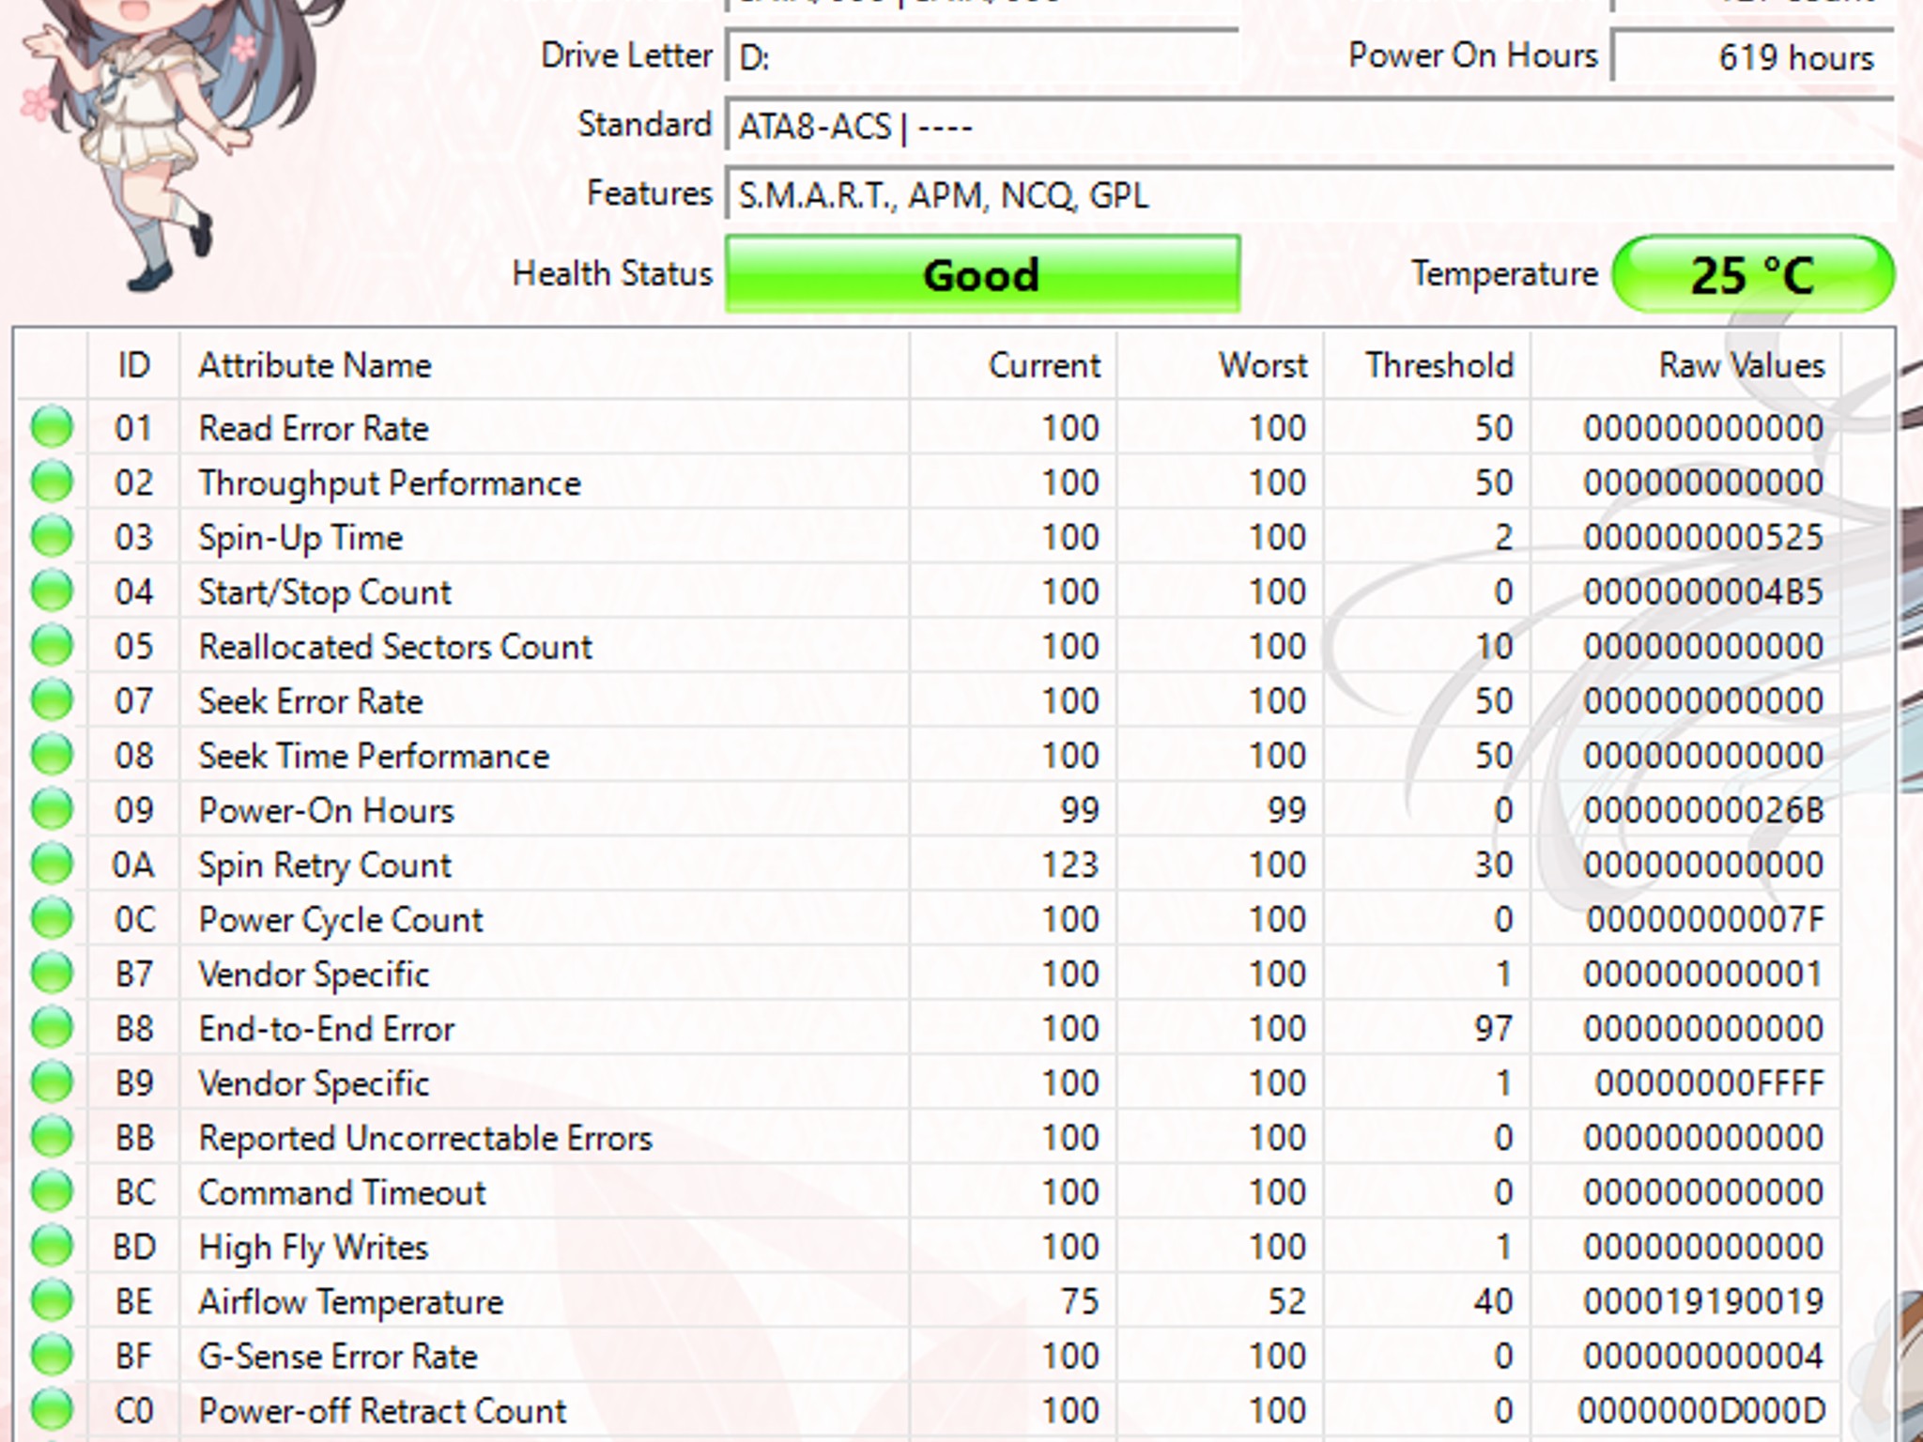Click the Raw Values column header
The image size is (1923, 1442).
point(1685,364)
